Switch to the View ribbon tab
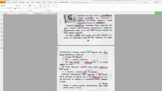162x91 pixels. point(28,2)
